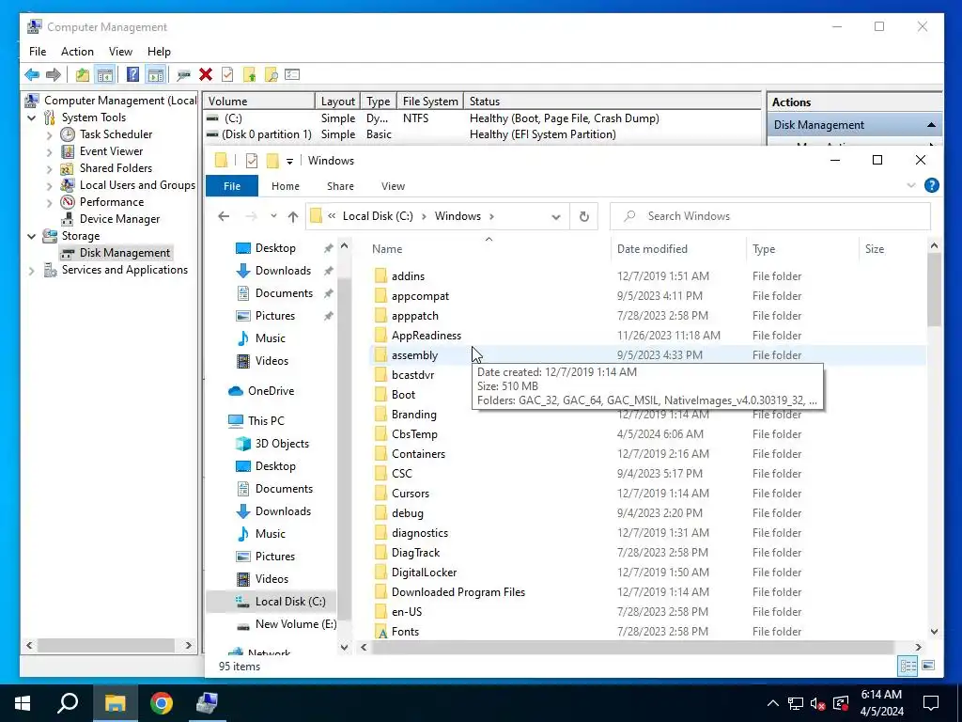Open recent locations dropdown in Explorer

(273, 216)
